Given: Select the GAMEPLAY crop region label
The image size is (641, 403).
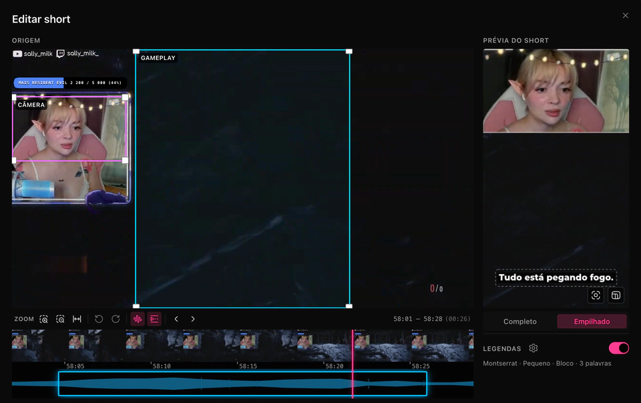Looking at the screenshot, I should click(158, 58).
